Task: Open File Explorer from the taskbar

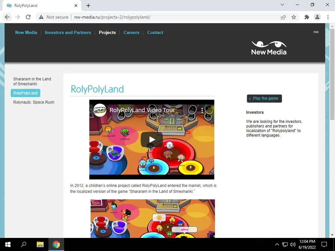Action: coord(40,244)
